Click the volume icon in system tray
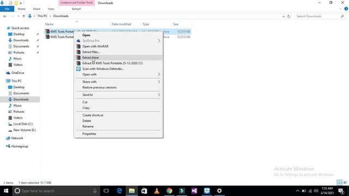The image size is (349, 196). [x=316, y=191]
